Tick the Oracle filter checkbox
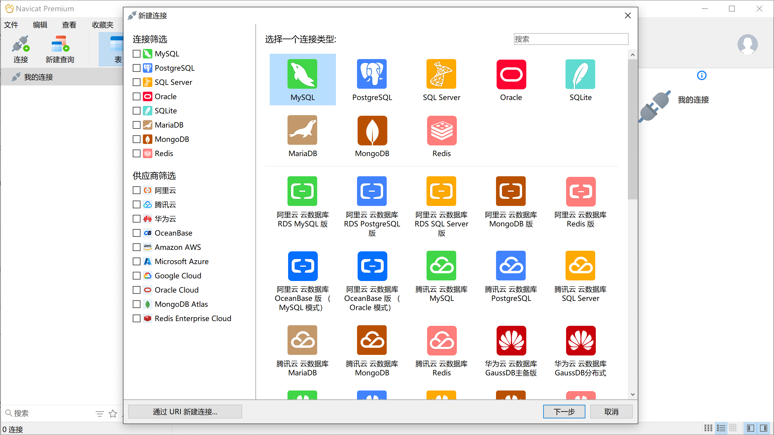Screen dimensions: 774x435 tap(136, 96)
